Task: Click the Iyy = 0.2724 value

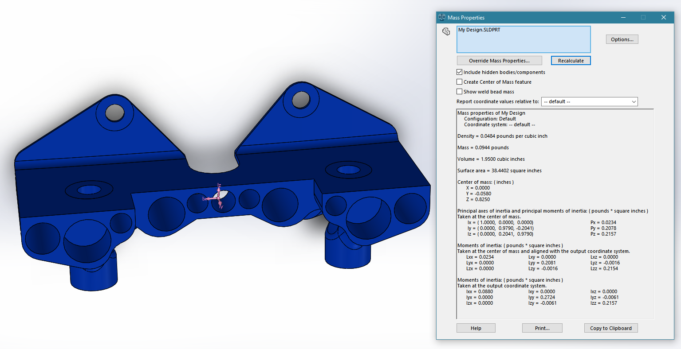Action: 542,297
